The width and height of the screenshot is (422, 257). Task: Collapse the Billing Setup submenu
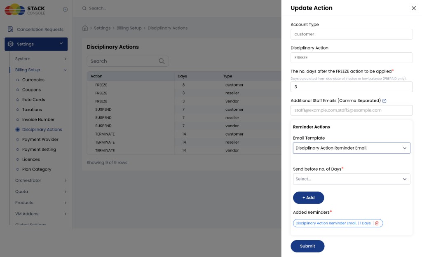pos(65,70)
